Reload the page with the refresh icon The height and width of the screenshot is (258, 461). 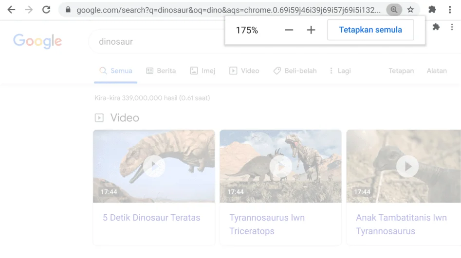pos(46,10)
